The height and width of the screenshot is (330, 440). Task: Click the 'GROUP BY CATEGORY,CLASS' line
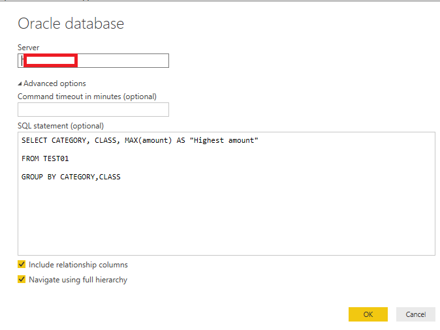click(x=71, y=177)
